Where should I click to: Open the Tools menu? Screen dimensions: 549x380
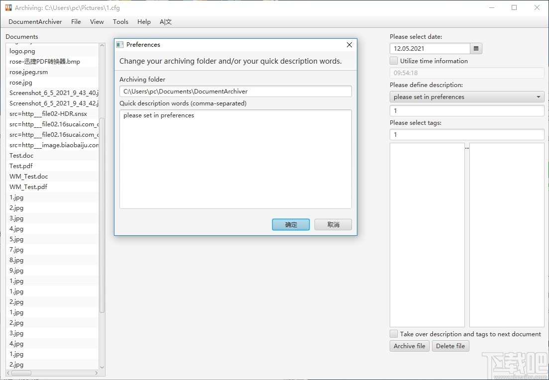[x=120, y=22]
